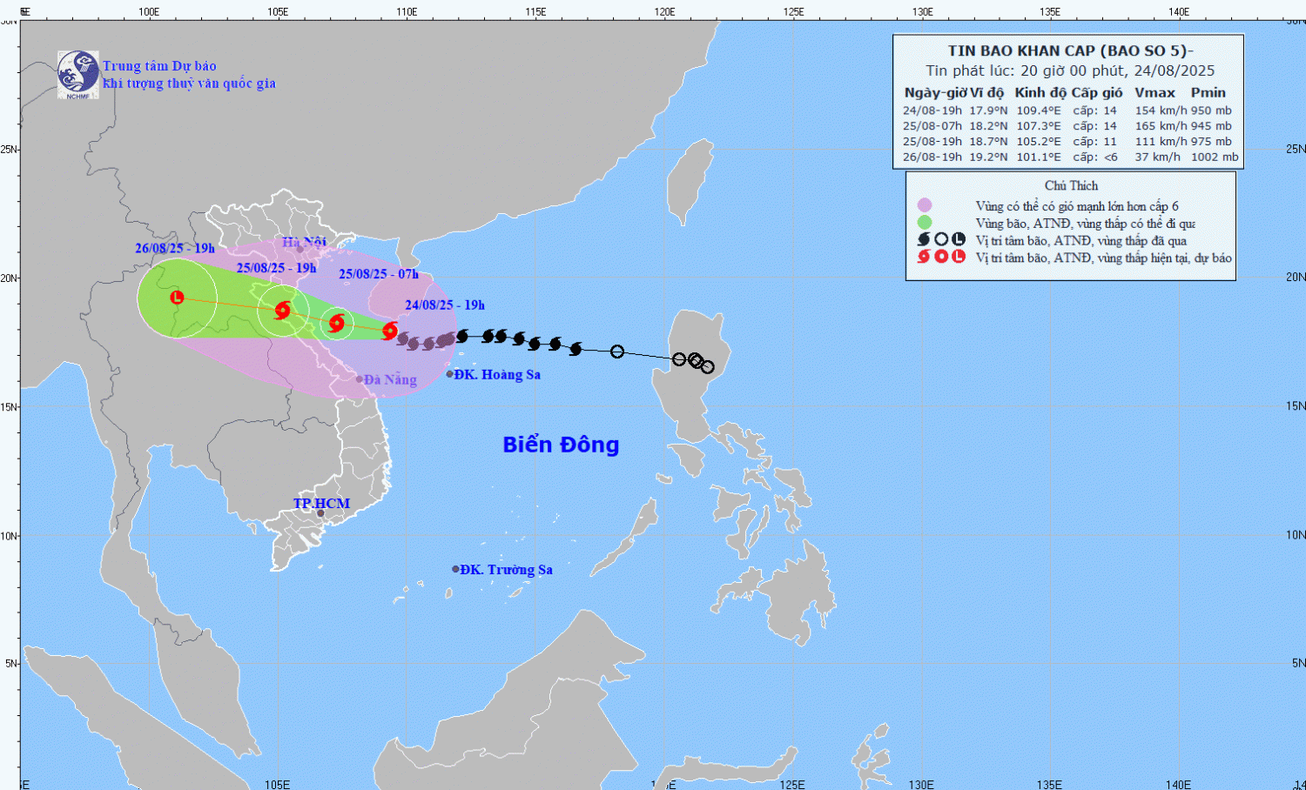This screenshot has height=790, width=1306.
Task: Select the red storm symbol for 25/08/25 - 07h
Action: 337,324
